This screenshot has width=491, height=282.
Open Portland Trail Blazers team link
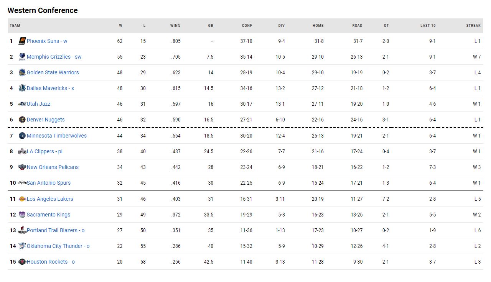coord(56,230)
